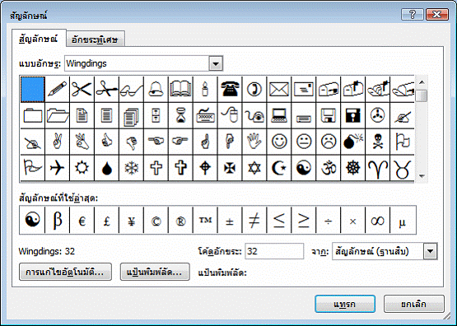Viewport: 457px width, 326px height.
Task: Pick recently used yin yang symbol
Action: (x=32, y=220)
